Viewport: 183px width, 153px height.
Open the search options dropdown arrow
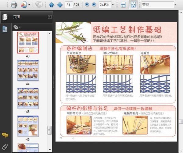(x=175, y=5)
